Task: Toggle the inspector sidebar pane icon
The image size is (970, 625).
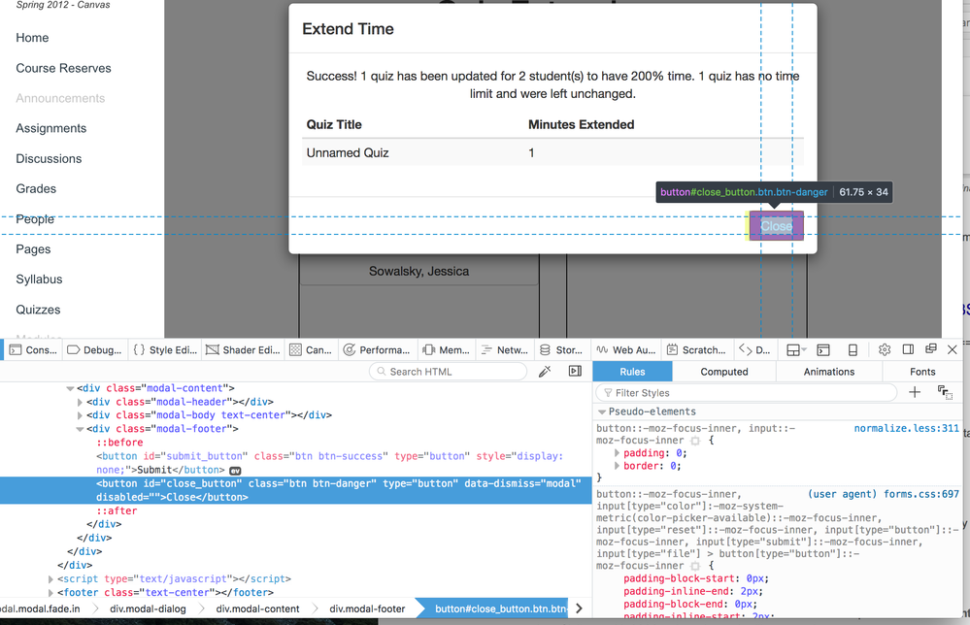Action: pyautogui.click(x=575, y=372)
